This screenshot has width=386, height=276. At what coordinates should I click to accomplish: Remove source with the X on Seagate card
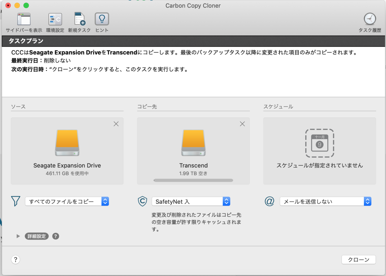point(116,124)
